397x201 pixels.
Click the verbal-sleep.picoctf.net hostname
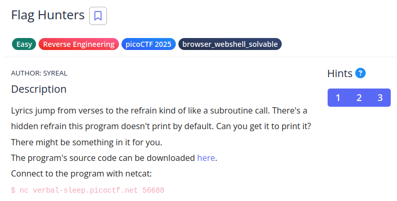click(85, 190)
